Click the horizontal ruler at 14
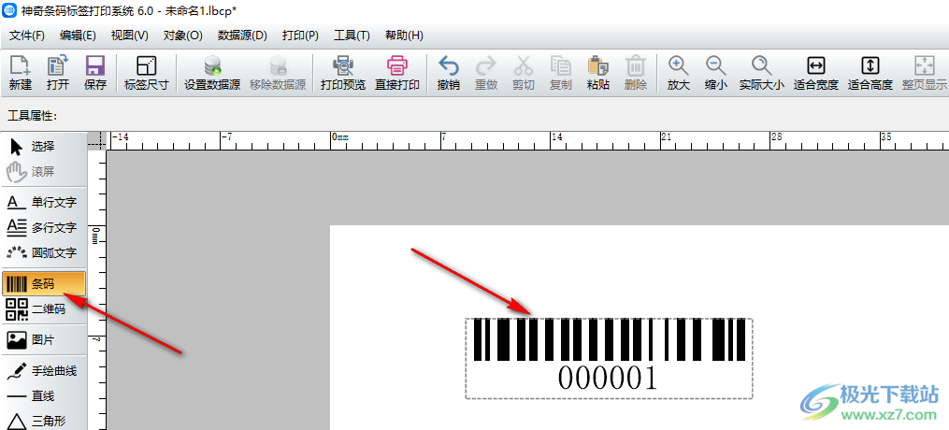Viewport: 949px width, 430px height. [557, 137]
